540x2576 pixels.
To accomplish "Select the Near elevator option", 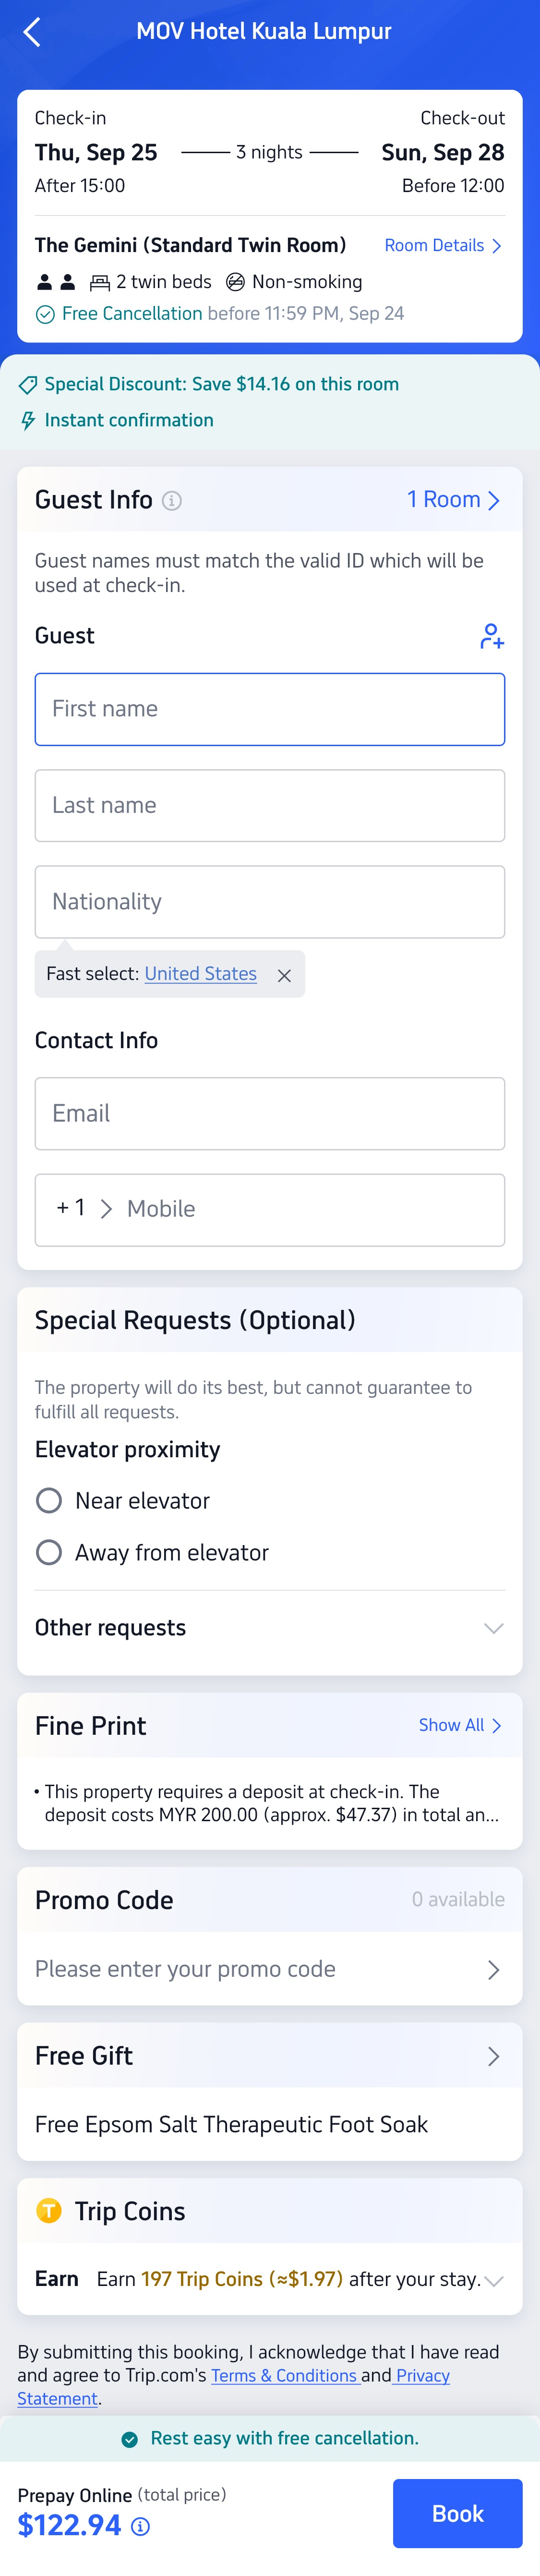I will tap(48, 1500).
